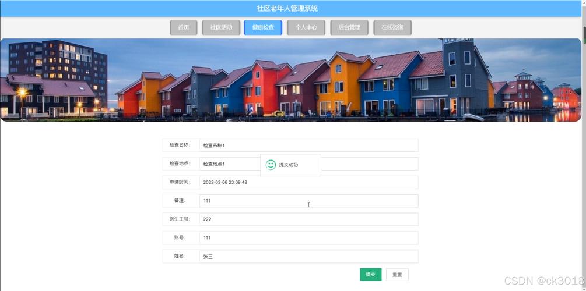Open the 在线咨询 tab
This screenshot has height=291, width=586.
(392, 27)
